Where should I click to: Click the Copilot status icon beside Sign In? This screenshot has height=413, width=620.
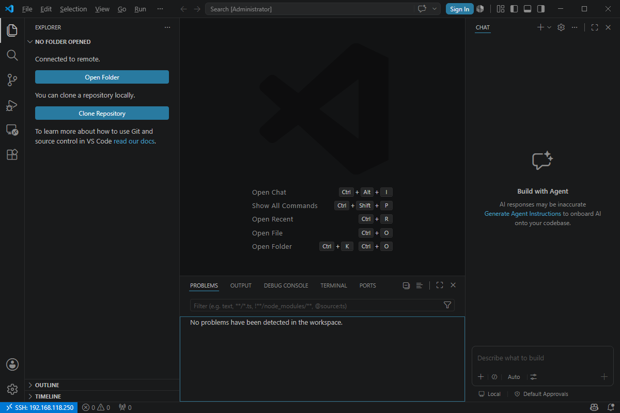(480, 9)
